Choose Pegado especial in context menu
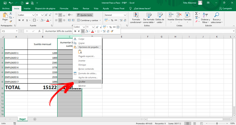Screen dimensions: 236x125 [x=87, y=56]
